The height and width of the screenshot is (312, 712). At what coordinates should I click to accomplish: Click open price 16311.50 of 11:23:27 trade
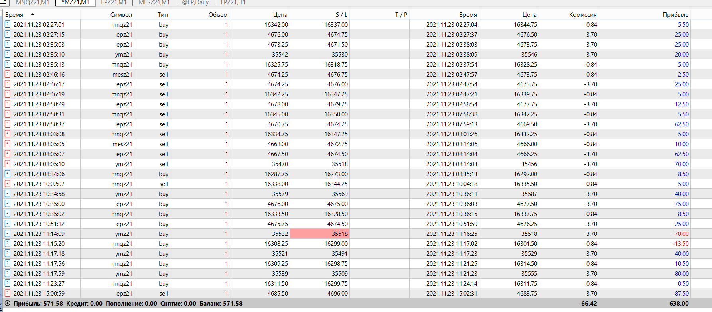(x=276, y=284)
